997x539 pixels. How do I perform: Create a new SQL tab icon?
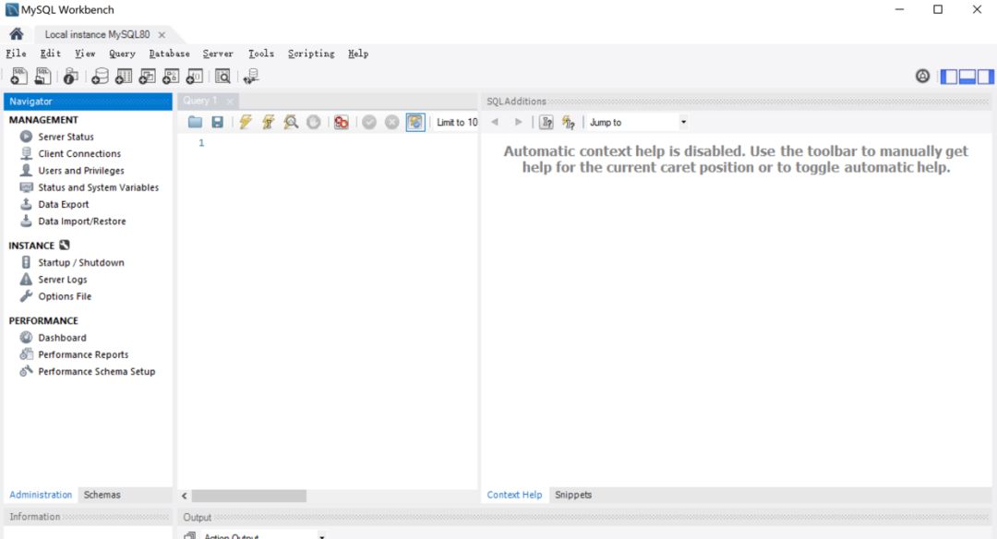[19, 77]
